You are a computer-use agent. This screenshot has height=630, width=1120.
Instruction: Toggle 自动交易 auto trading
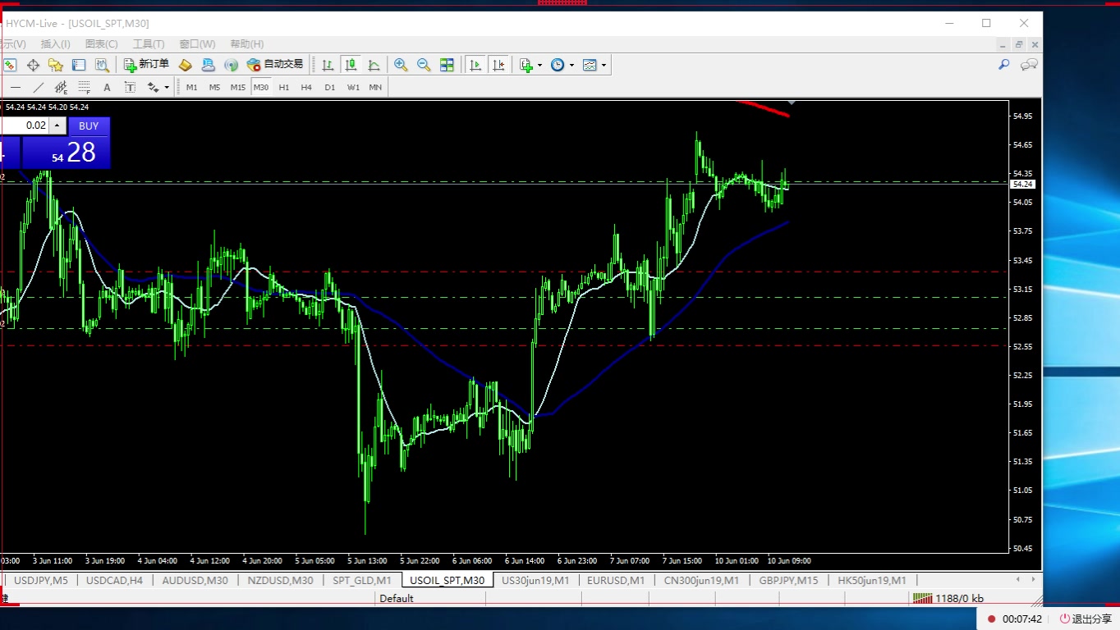coord(275,64)
